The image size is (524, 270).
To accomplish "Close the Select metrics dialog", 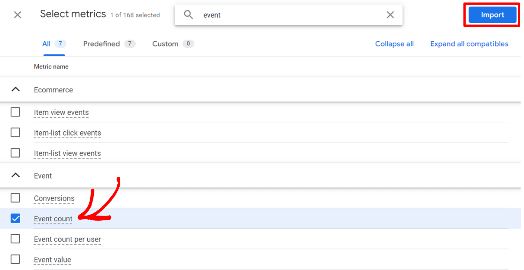I will click(17, 15).
